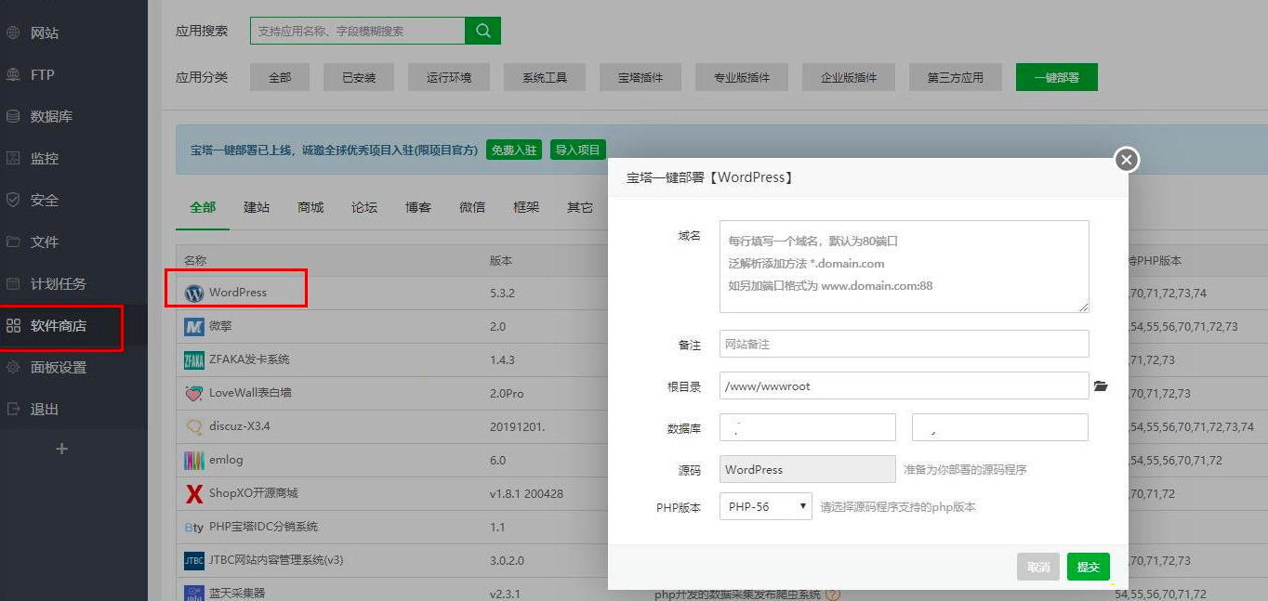Select the 宝塔插件 category filter
The image size is (1268, 601).
[x=641, y=77]
